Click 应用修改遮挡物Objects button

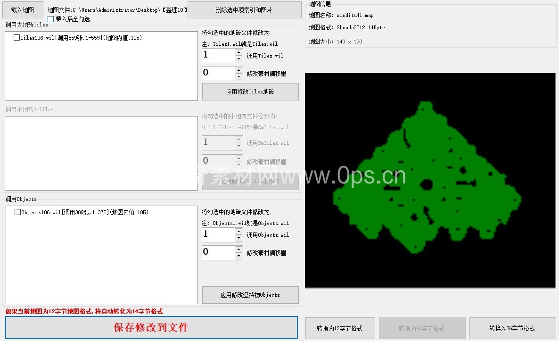250,295
